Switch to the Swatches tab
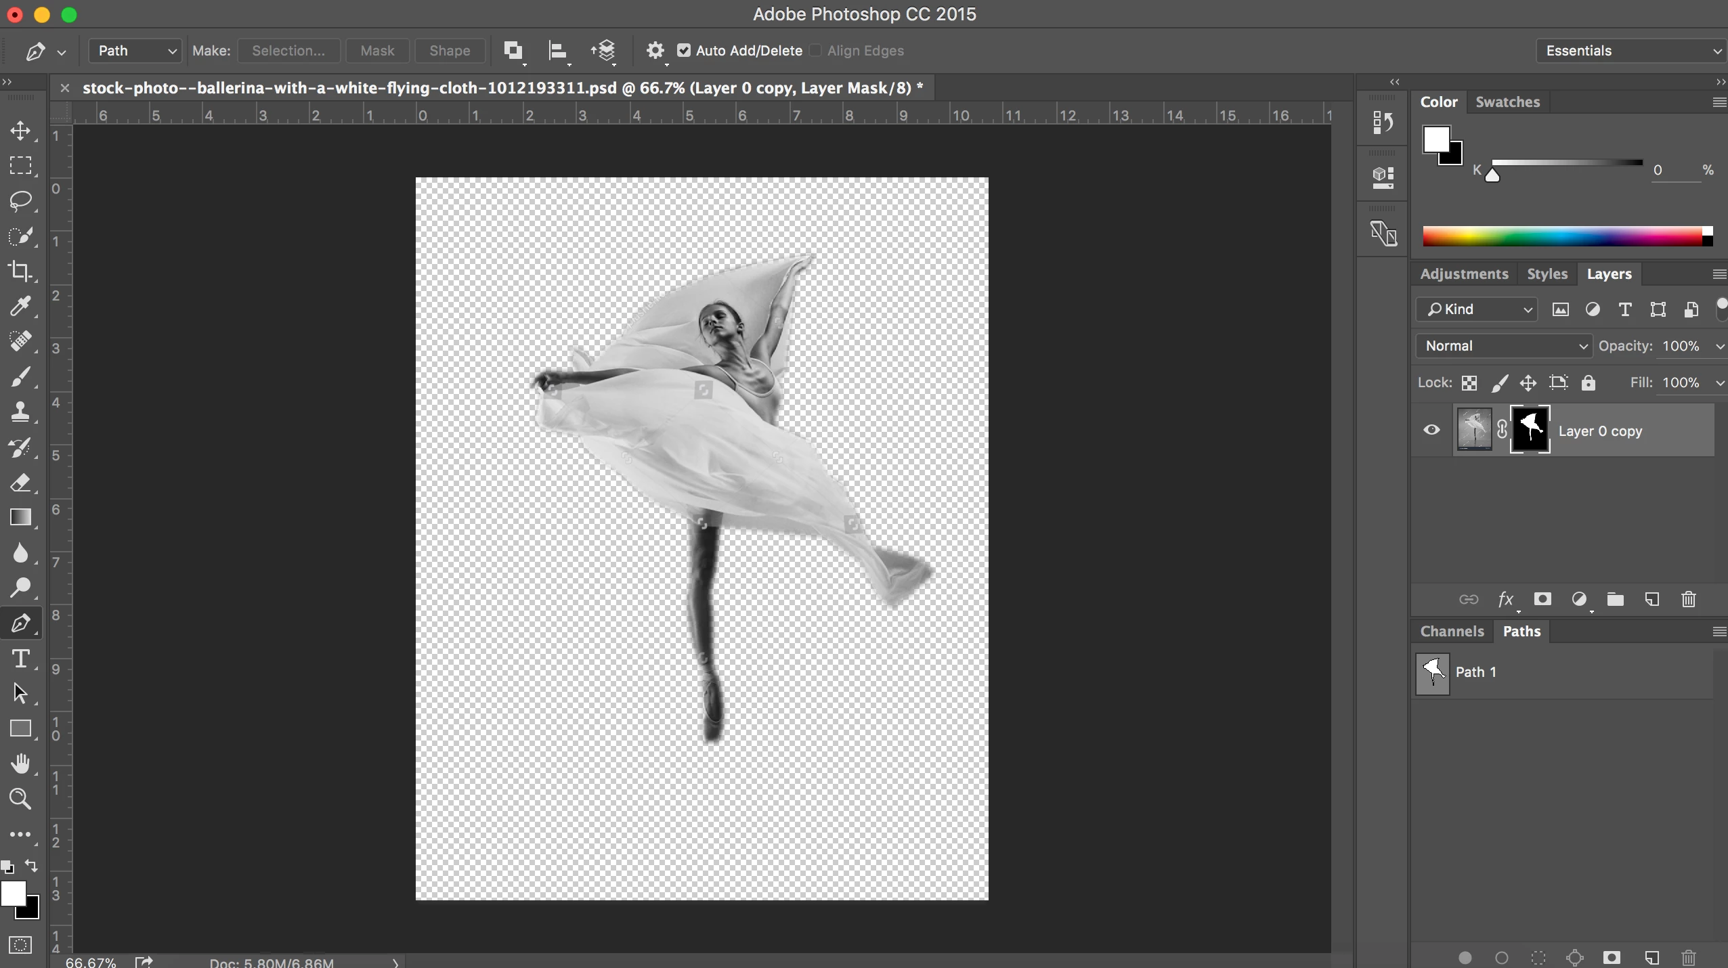This screenshot has height=968, width=1728. tap(1507, 102)
